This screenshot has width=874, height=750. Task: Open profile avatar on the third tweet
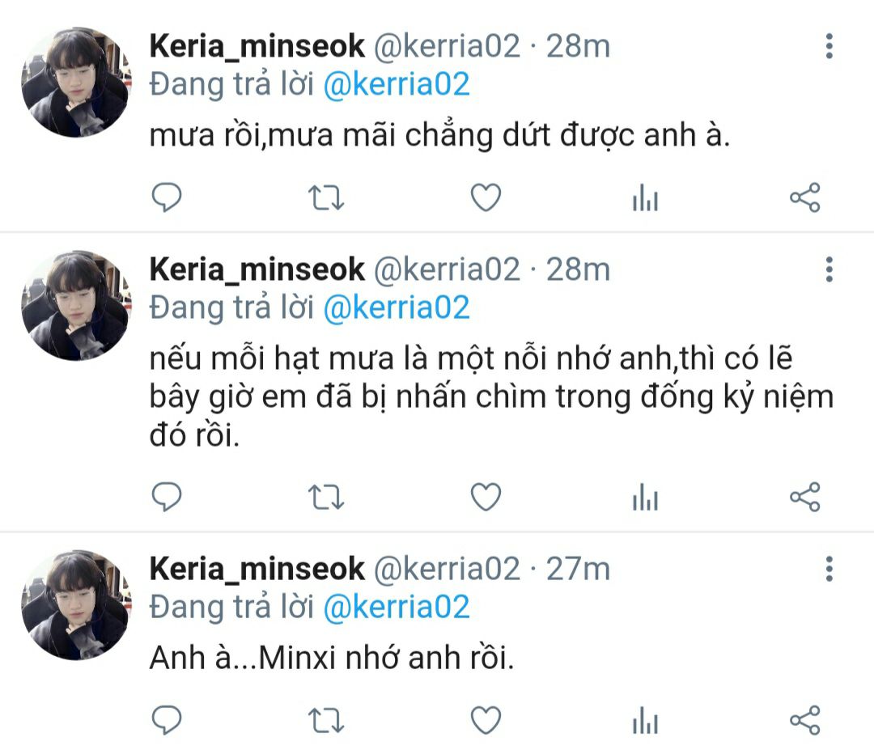click(x=74, y=604)
